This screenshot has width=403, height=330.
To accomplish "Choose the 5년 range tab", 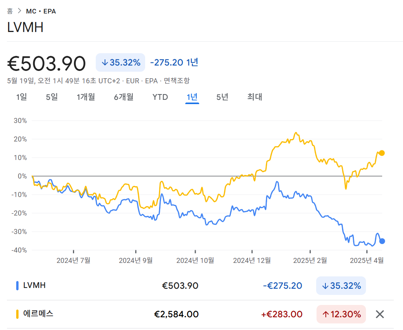I will [x=222, y=97].
